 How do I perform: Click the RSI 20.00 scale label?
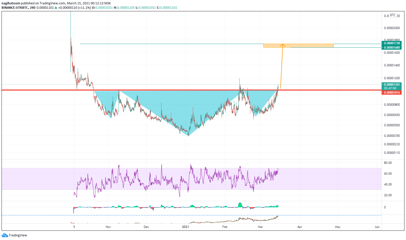click(388, 195)
